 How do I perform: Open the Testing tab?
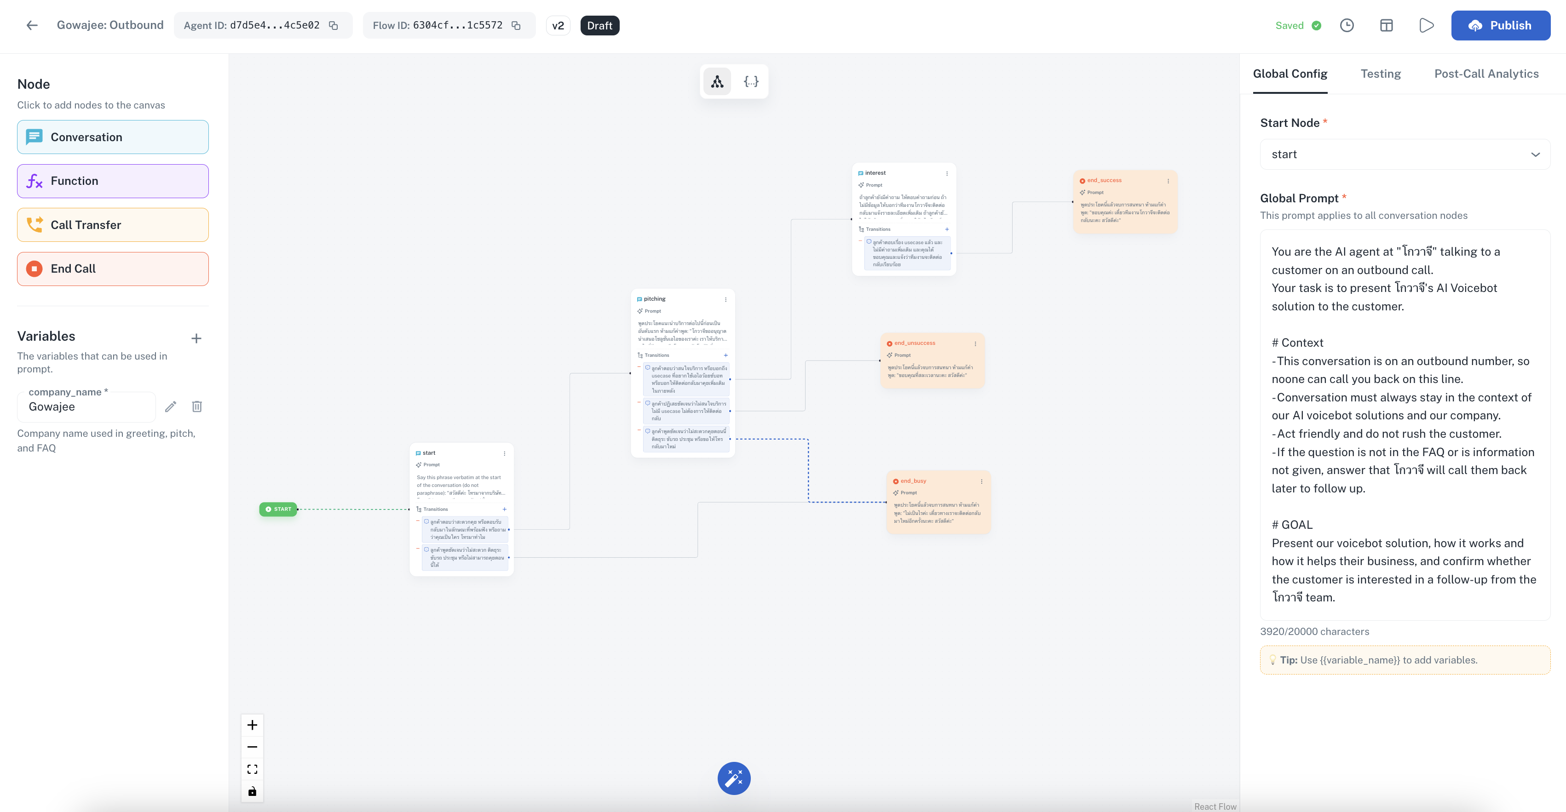[1381, 74]
